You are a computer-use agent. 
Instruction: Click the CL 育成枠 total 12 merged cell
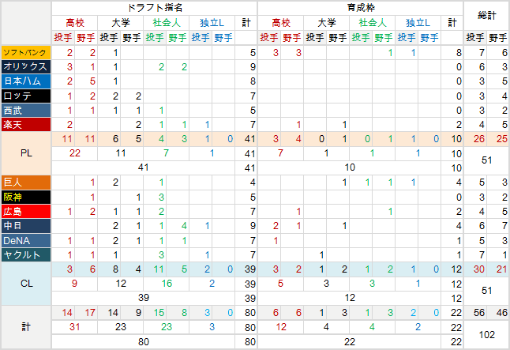point(349,298)
